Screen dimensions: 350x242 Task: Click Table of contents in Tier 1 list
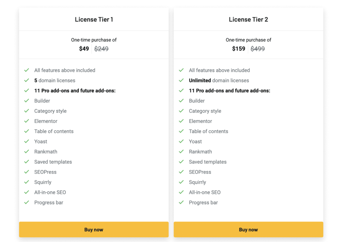pos(54,131)
